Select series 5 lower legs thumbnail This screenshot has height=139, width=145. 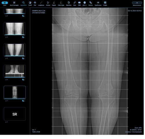[x=15, y=50]
